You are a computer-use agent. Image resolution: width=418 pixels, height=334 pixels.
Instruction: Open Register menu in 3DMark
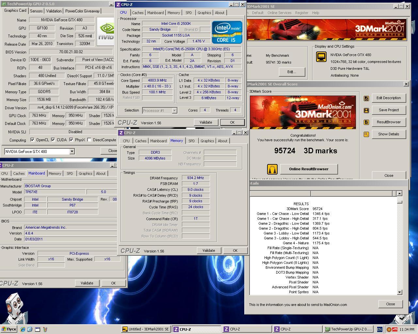302,13
